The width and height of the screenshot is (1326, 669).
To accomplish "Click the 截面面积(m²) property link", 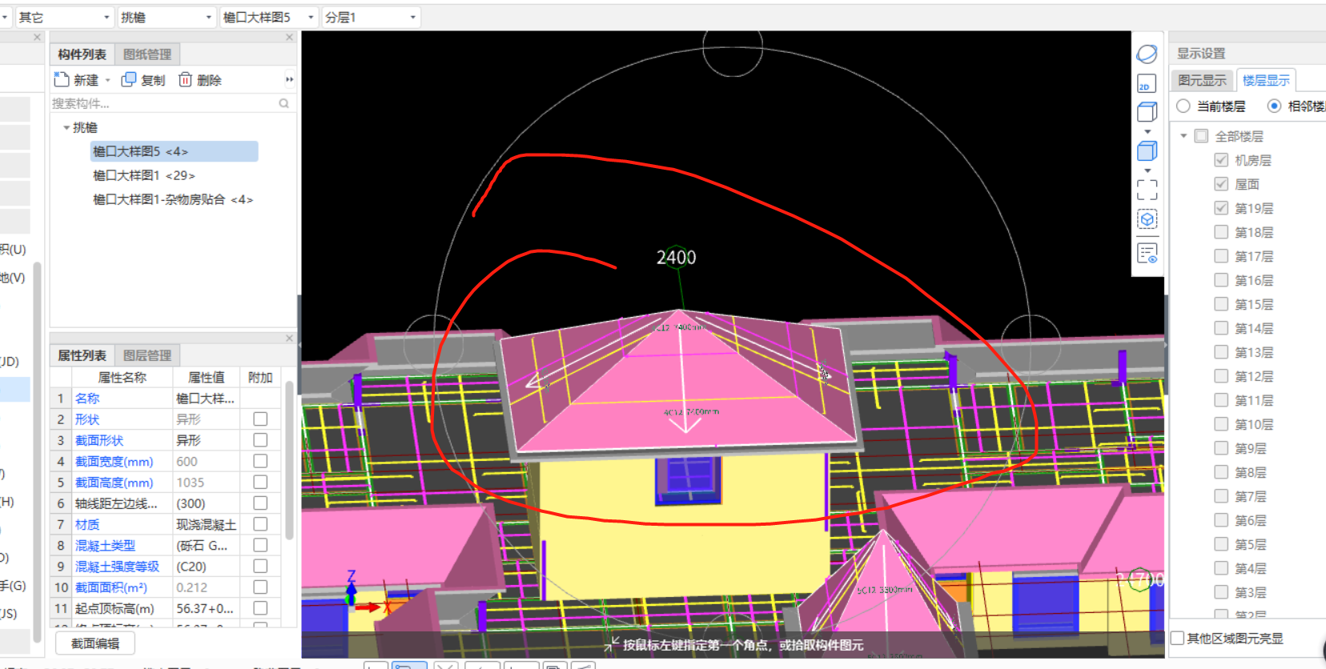I will [111, 587].
